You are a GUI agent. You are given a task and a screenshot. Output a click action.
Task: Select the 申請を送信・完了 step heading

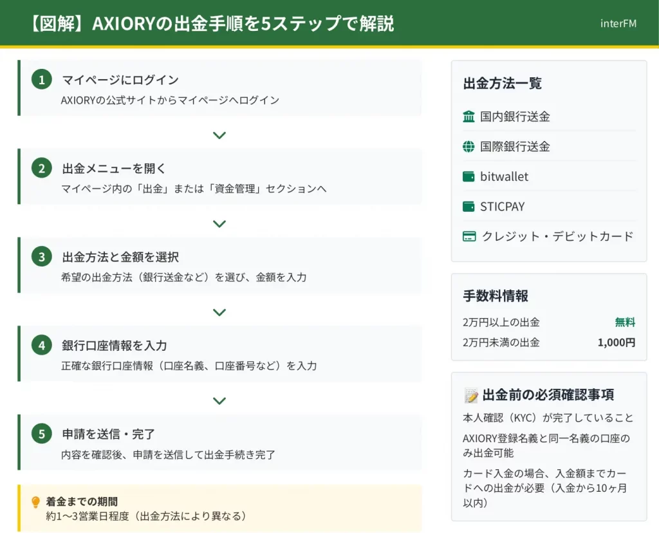pyautogui.click(x=108, y=434)
